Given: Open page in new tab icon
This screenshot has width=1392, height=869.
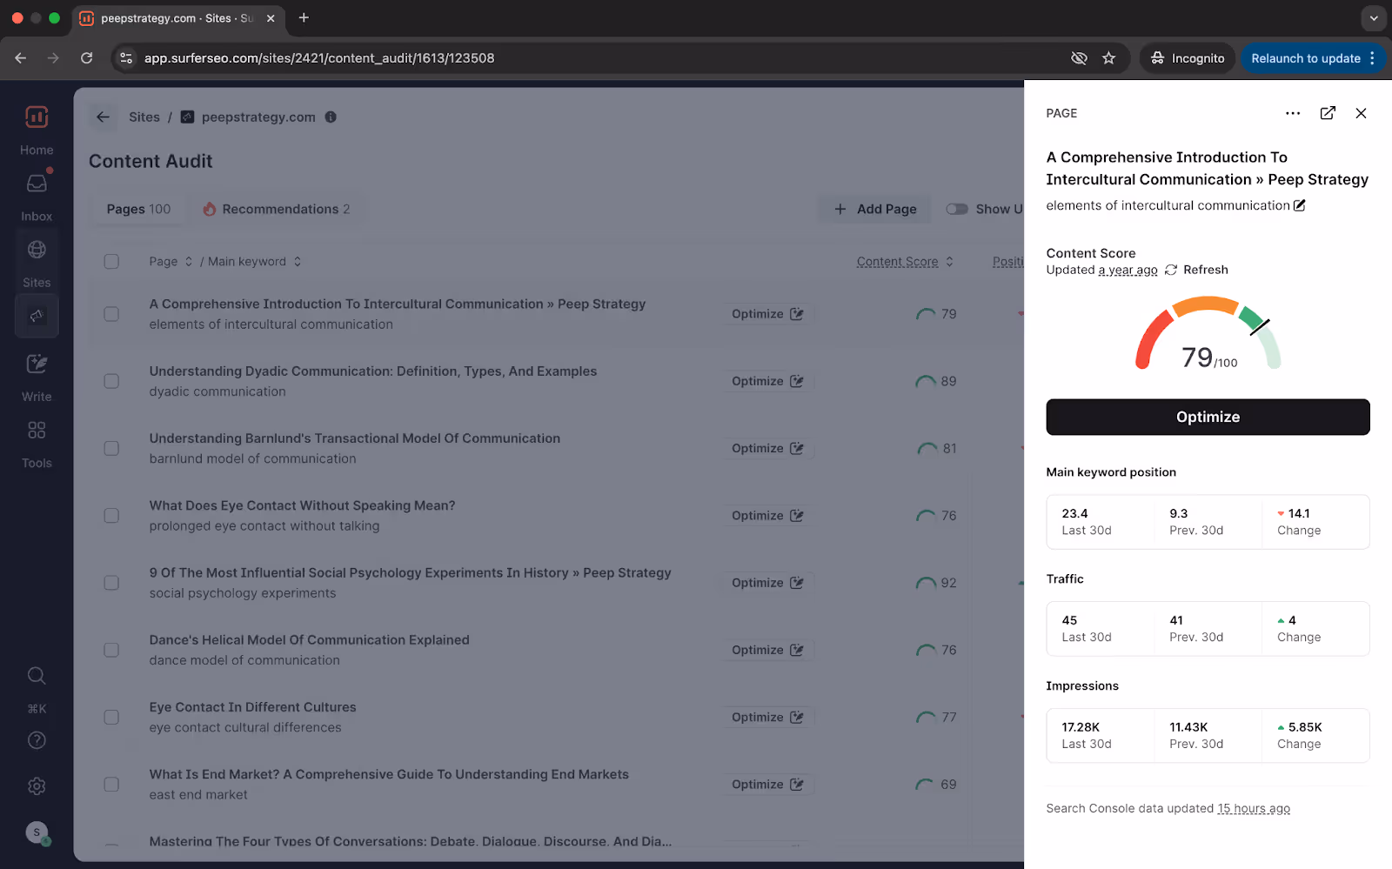Looking at the screenshot, I should pyautogui.click(x=1328, y=113).
